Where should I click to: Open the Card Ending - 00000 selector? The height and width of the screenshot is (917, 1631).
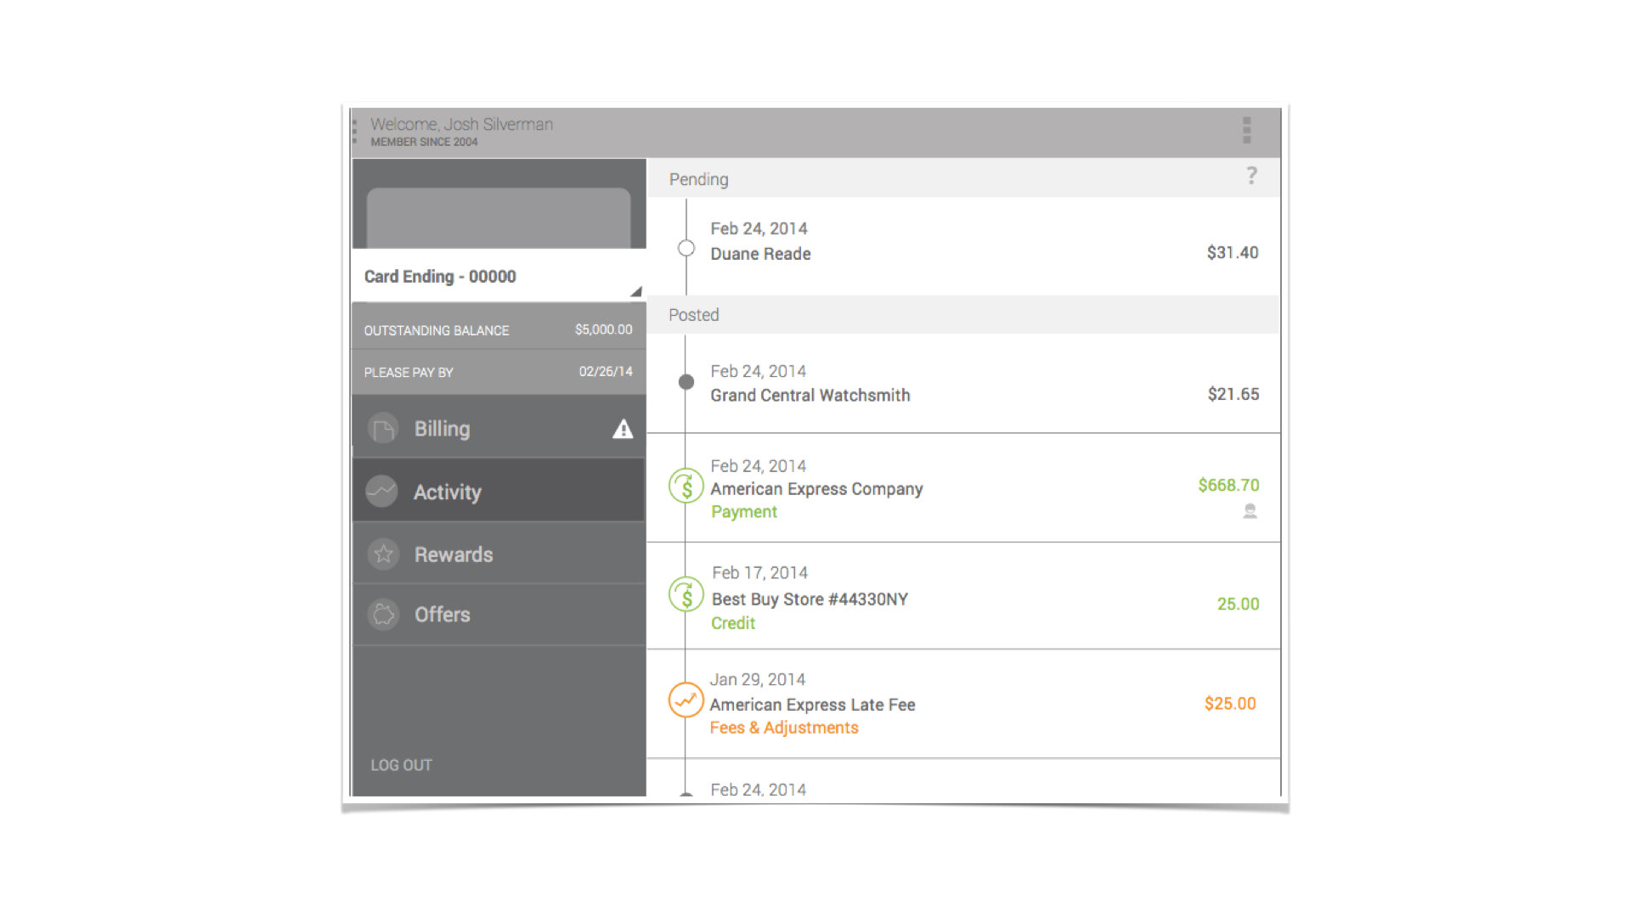(x=499, y=276)
